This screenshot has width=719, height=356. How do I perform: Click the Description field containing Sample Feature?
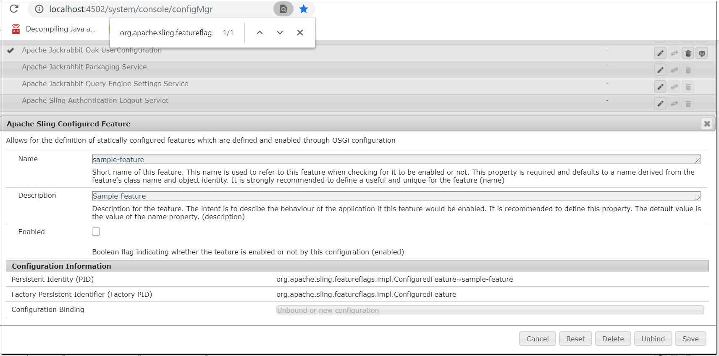pyautogui.click(x=396, y=196)
